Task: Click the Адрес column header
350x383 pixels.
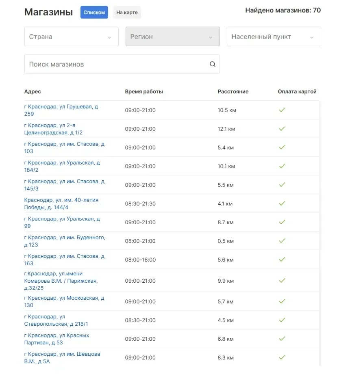Action: point(33,92)
